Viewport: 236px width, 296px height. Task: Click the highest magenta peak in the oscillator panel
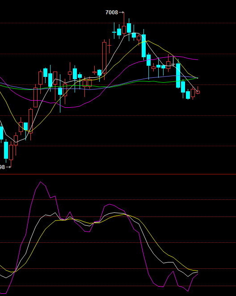pyautogui.click(x=40, y=182)
